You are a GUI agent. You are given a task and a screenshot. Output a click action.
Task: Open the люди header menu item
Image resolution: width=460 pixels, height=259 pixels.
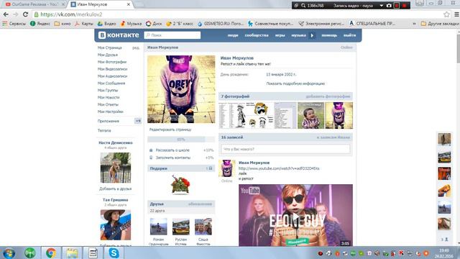(x=233, y=35)
